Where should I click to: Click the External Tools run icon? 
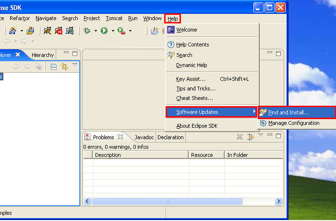tap(121, 31)
